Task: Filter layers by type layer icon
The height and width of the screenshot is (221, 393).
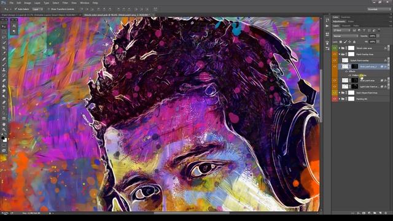Action: point(364,30)
